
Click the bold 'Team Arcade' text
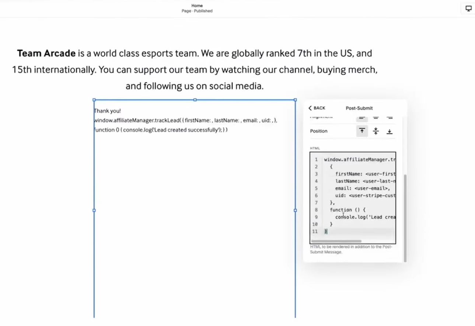pyautogui.click(x=46, y=53)
